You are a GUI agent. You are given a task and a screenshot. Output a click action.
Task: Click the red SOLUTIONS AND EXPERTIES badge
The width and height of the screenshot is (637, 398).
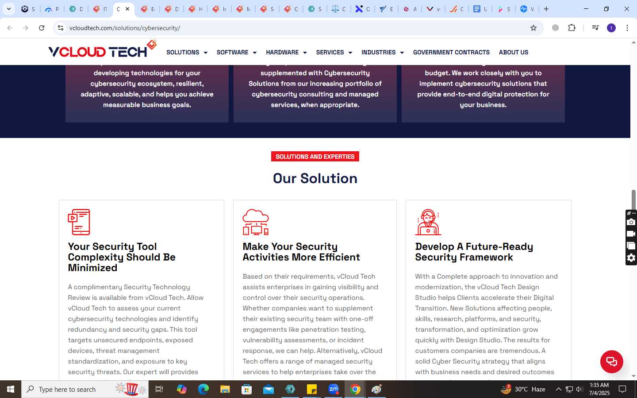click(x=315, y=157)
